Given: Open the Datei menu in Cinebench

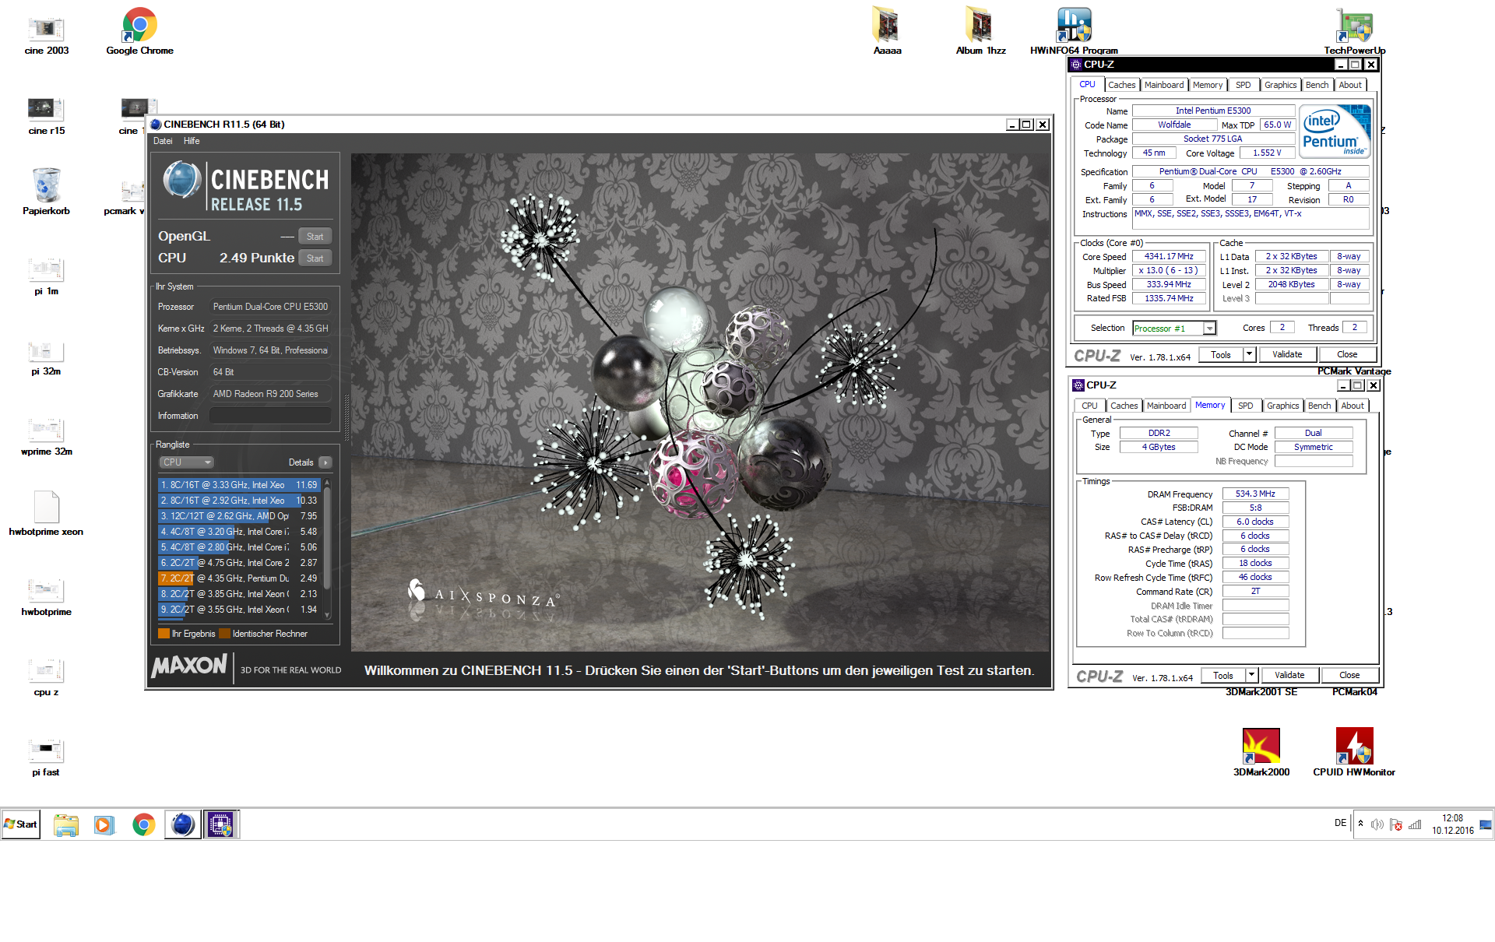Looking at the screenshot, I should 163,141.
